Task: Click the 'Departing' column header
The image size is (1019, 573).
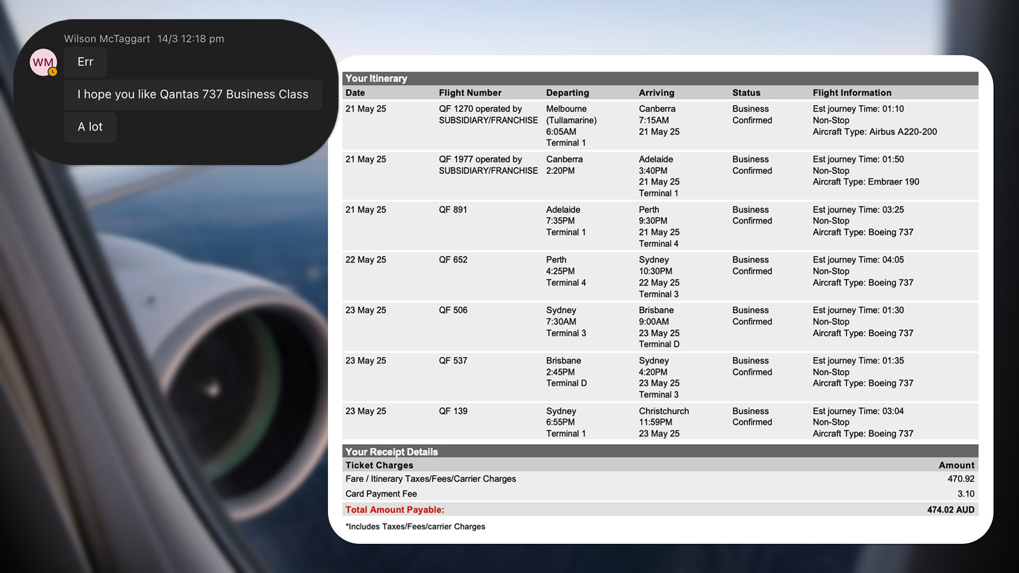Action: click(567, 93)
